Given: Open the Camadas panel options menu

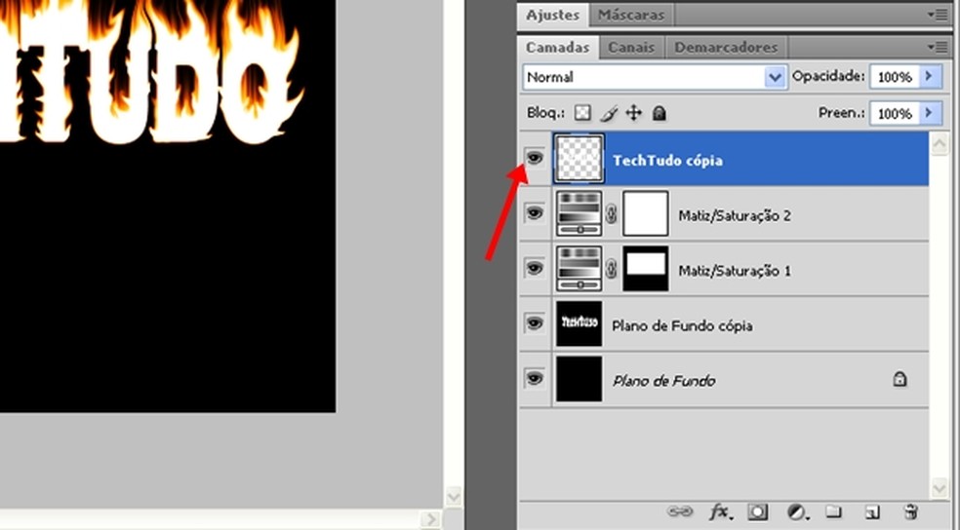Looking at the screenshot, I should tap(938, 47).
